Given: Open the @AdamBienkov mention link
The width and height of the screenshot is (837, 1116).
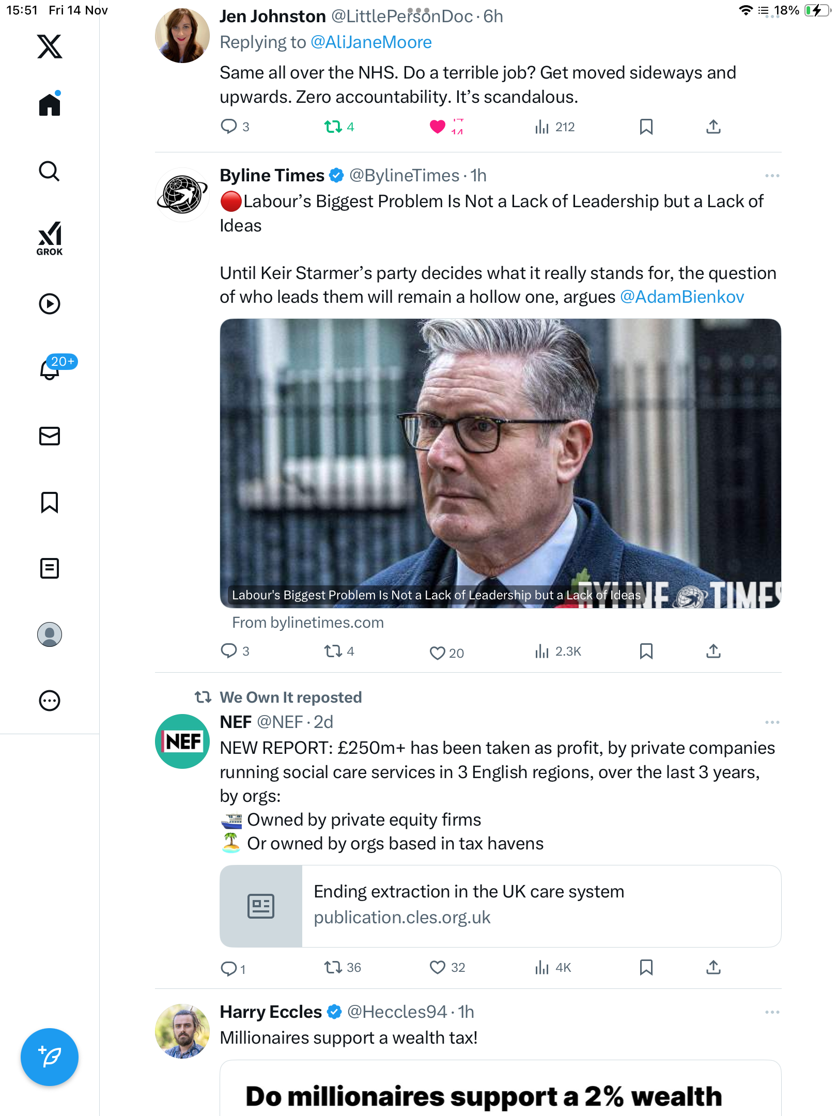Looking at the screenshot, I should coord(682,297).
